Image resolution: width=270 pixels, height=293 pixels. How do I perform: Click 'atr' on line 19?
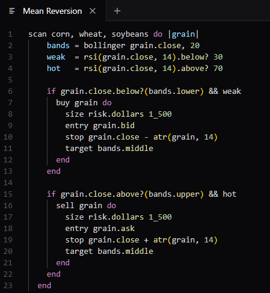pos(160,240)
